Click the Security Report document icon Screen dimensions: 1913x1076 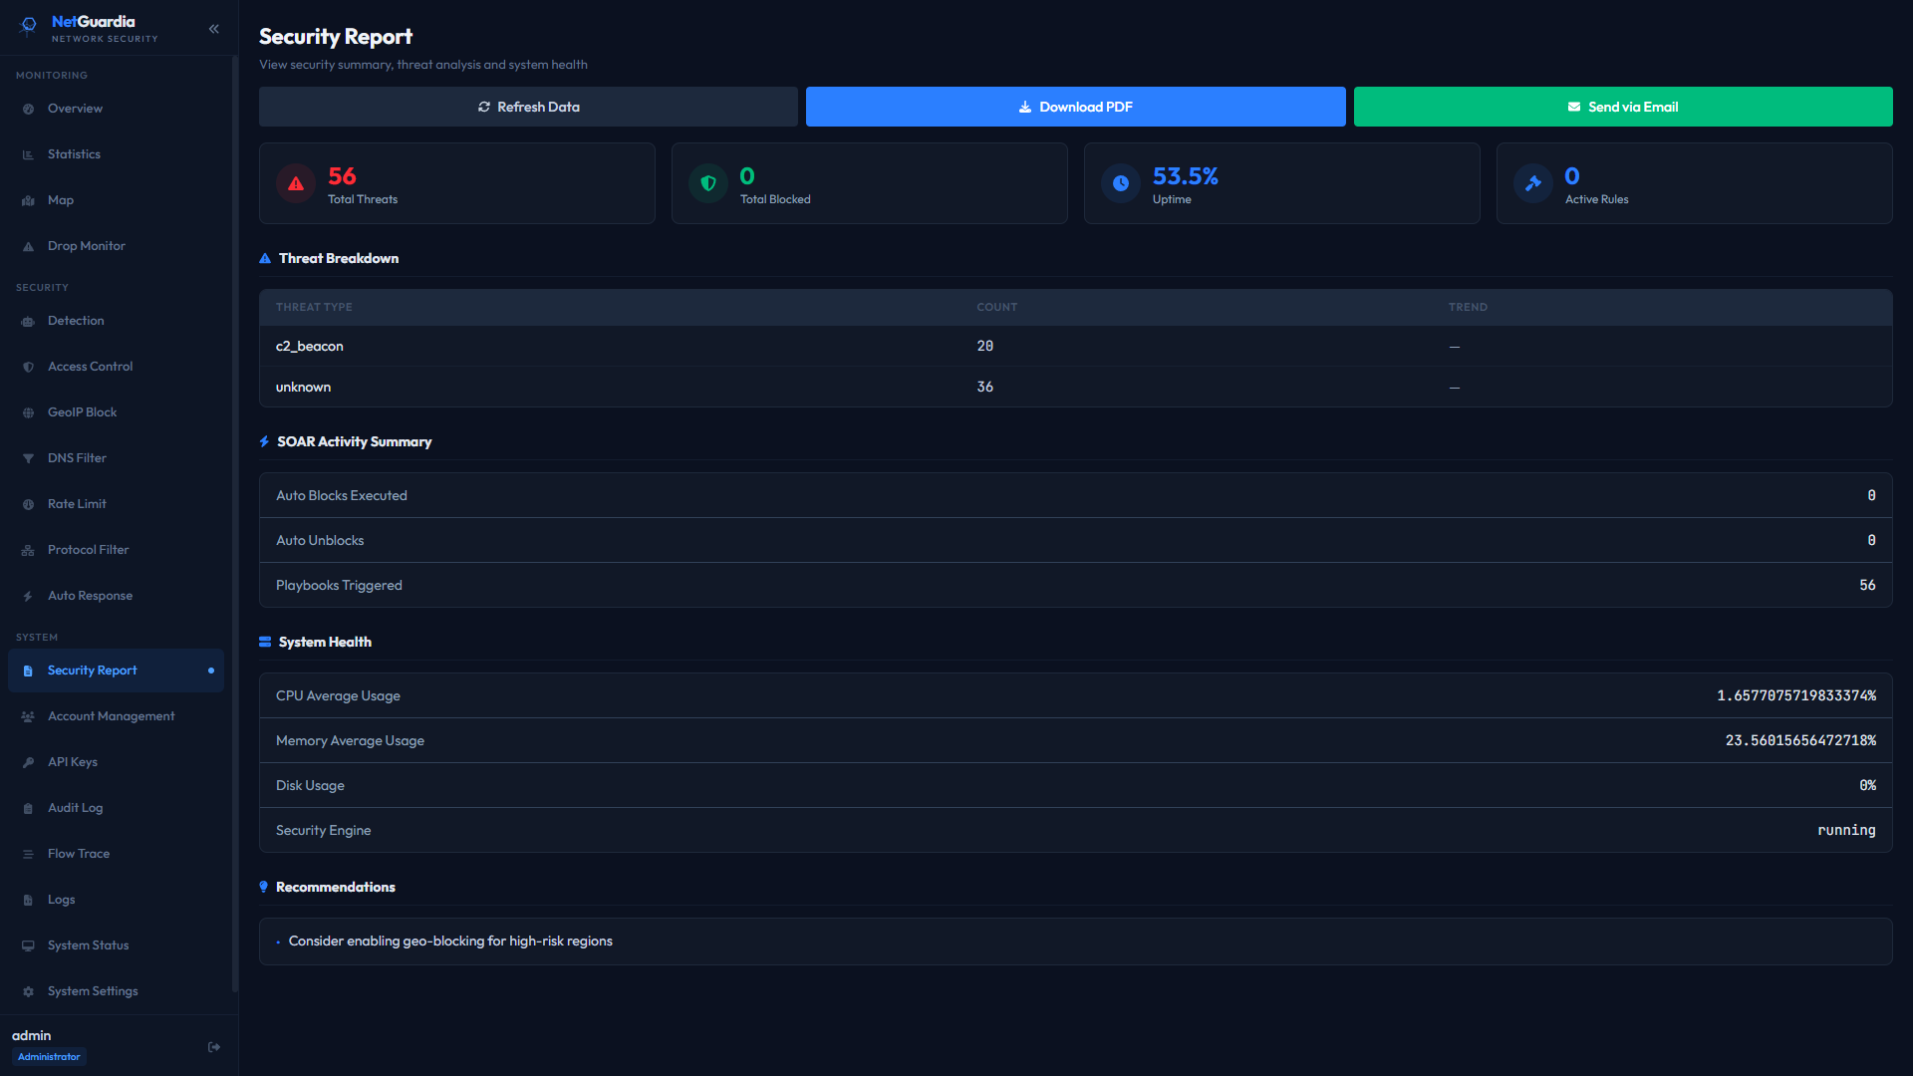pos(28,671)
